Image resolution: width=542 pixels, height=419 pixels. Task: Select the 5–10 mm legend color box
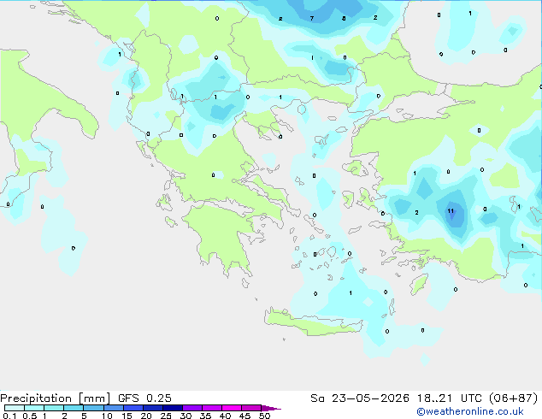(x=93, y=408)
